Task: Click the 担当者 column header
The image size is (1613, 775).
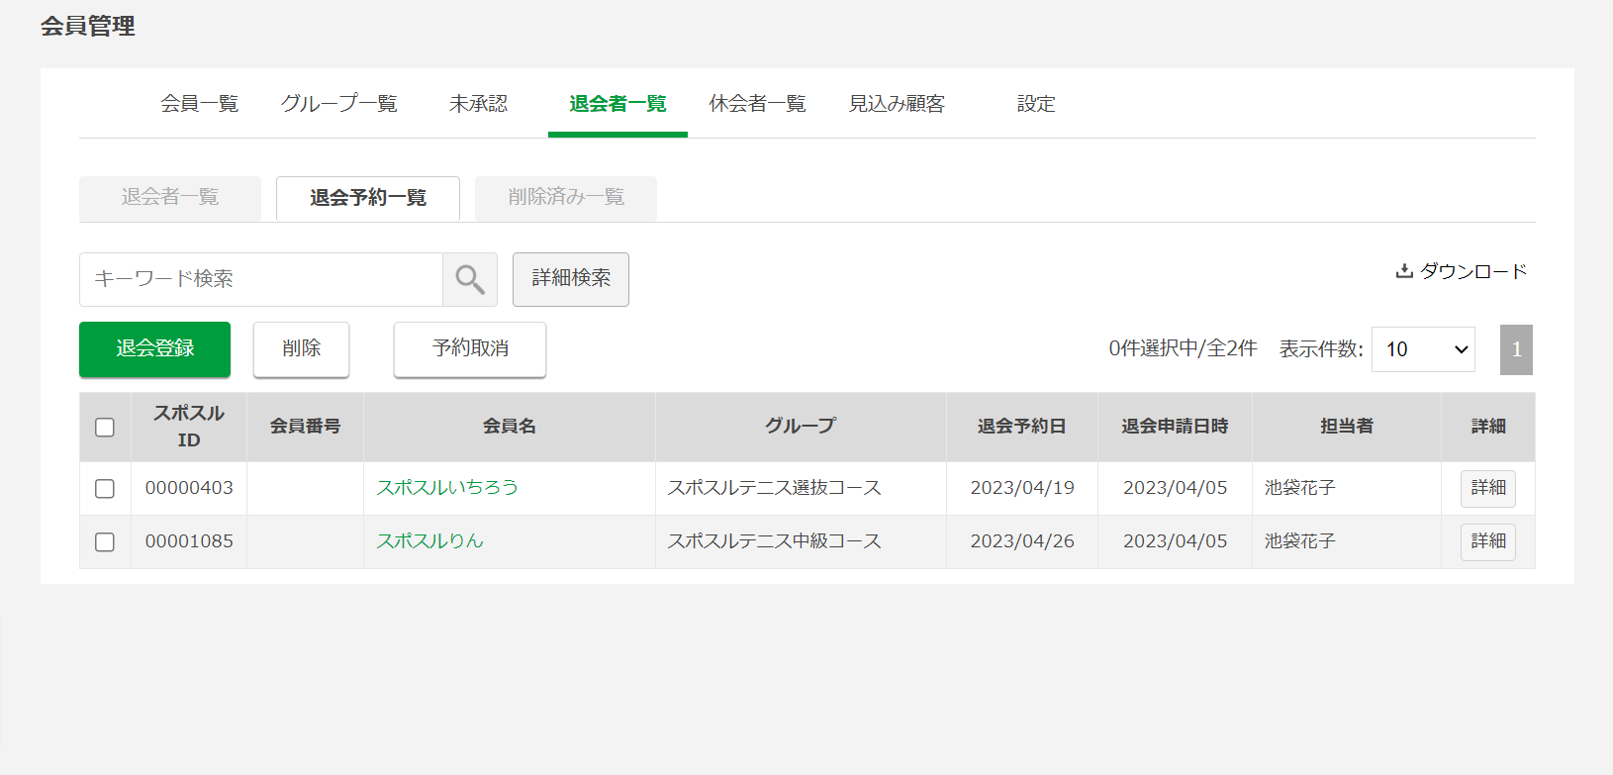Action: 1347,427
